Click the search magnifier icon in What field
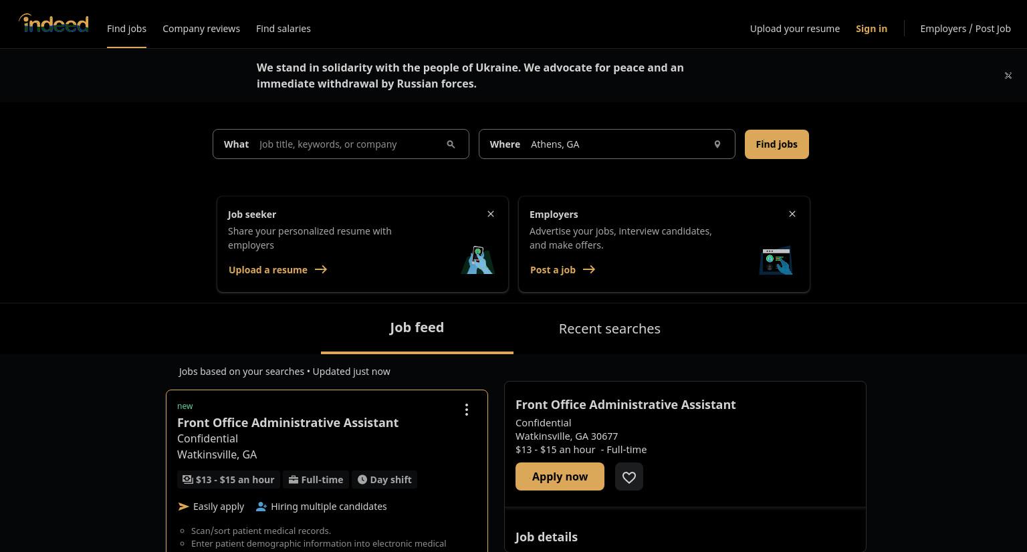Viewport: 1027px width, 552px height. (x=451, y=144)
